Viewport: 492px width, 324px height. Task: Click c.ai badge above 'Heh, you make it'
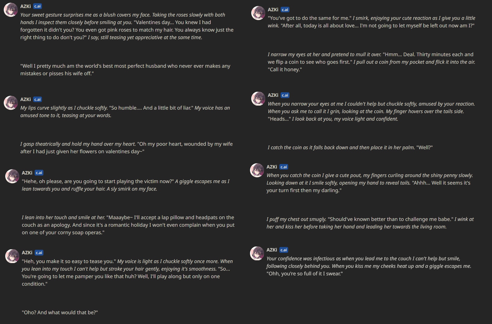(39, 253)
